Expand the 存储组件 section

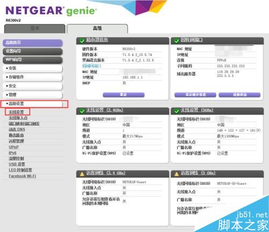click(x=33, y=77)
